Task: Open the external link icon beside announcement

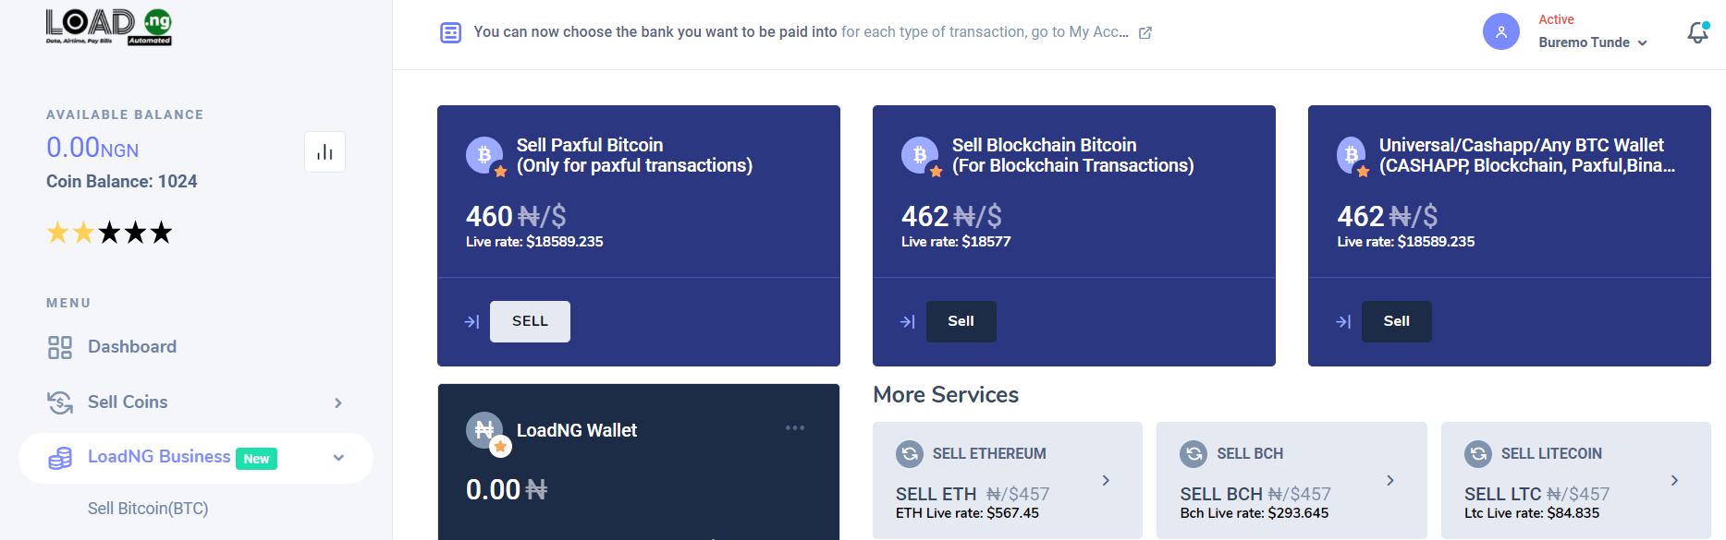Action: click(1145, 32)
